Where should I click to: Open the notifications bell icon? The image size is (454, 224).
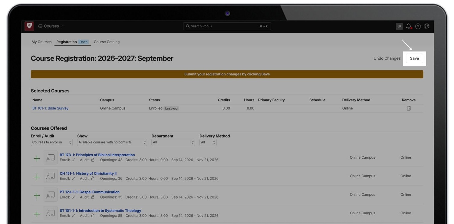(x=409, y=26)
